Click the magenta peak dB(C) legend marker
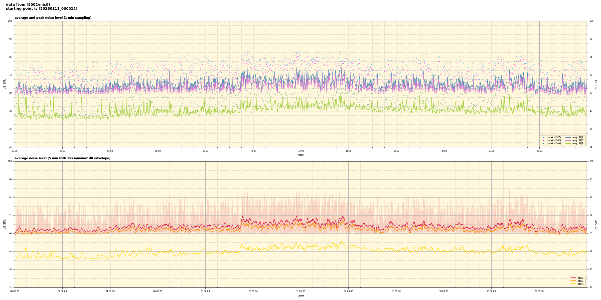601x300 pixels. (543, 140)
